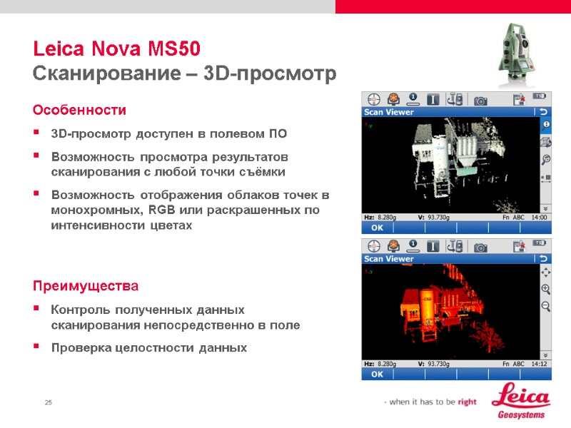Adjust the point size control in the grayscale viewer sidebar

545,179
